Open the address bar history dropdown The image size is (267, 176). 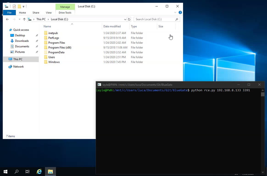(x=125, y=19)
